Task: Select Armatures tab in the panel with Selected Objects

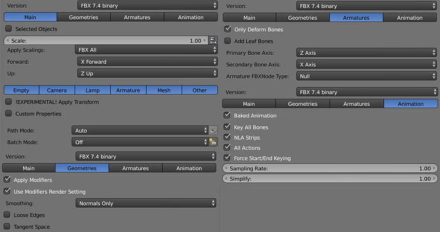Action: point(137,17)
